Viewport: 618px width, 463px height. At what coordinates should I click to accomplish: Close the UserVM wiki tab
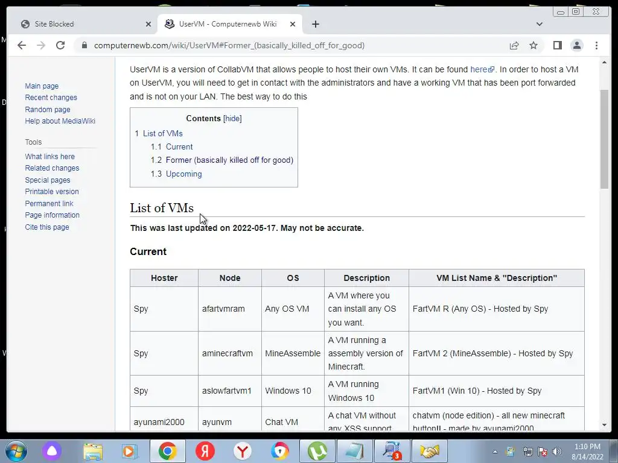point(293,24)
